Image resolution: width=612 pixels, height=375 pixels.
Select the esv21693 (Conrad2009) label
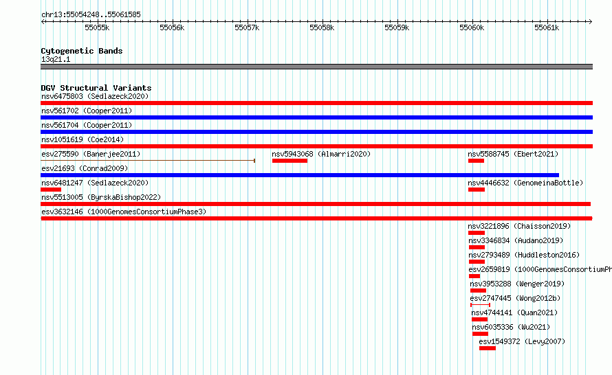point(85,168)
